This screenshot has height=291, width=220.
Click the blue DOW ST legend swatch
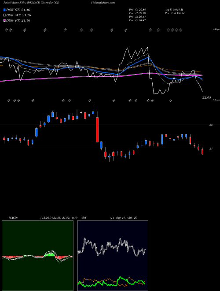click(x=5, y=10)
